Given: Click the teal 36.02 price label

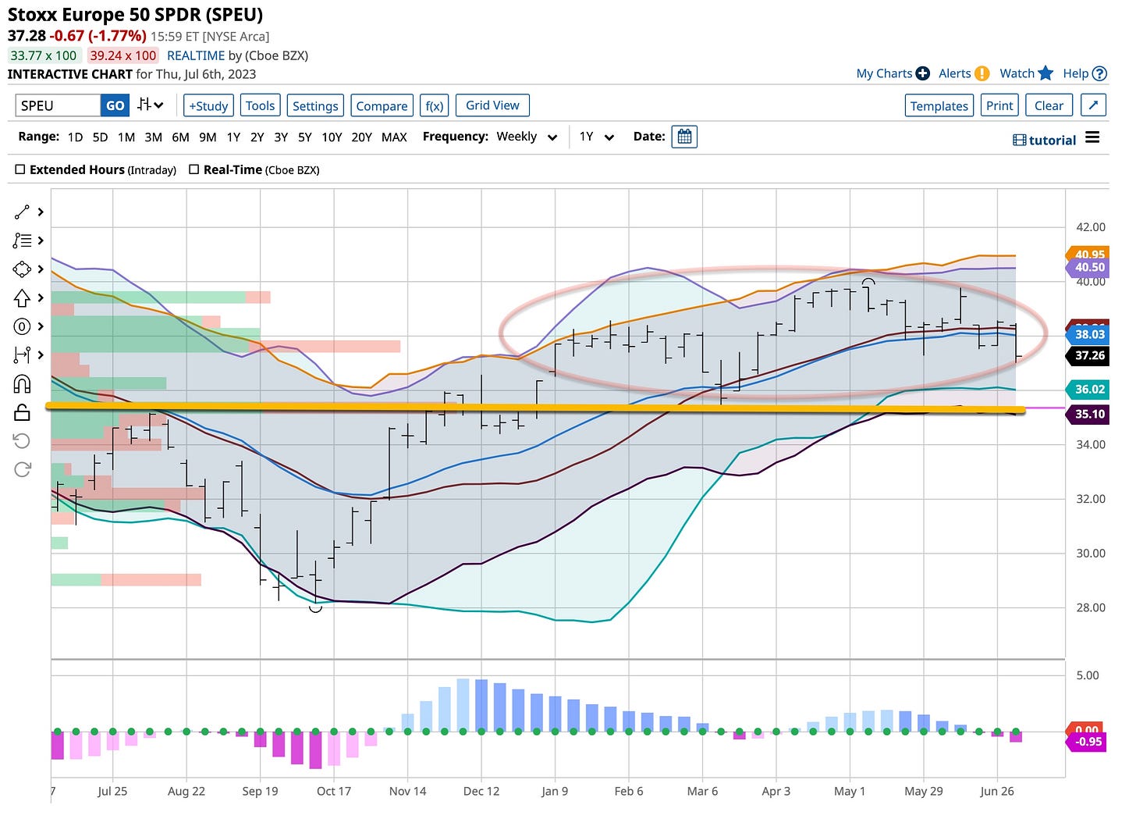Looking at the screenshot, I should click(1088, 389).
